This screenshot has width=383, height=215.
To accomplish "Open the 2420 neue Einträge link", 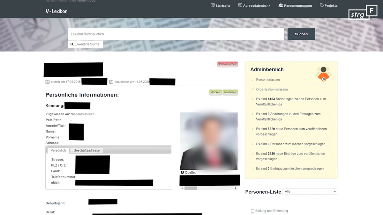I will pos(290,156).
